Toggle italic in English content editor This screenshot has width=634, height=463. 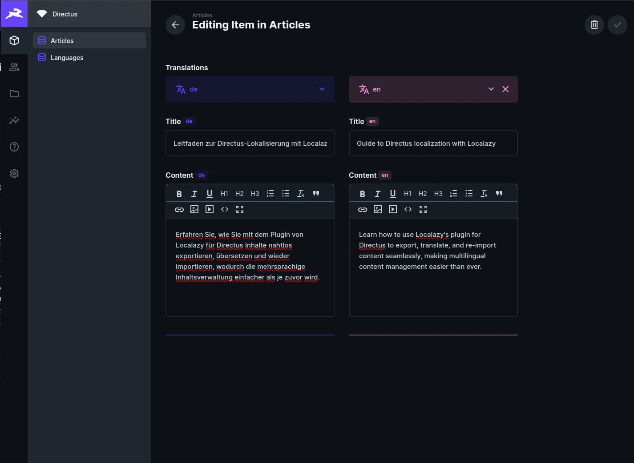coord(377,194)
